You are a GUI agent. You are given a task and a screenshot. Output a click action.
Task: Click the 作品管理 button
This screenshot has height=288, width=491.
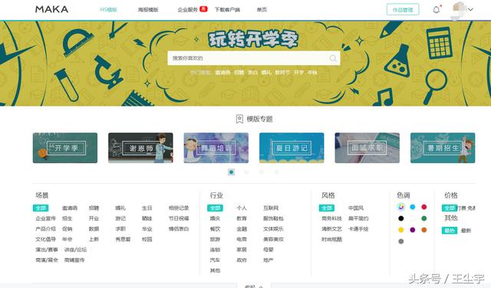[x=403, y=10]
